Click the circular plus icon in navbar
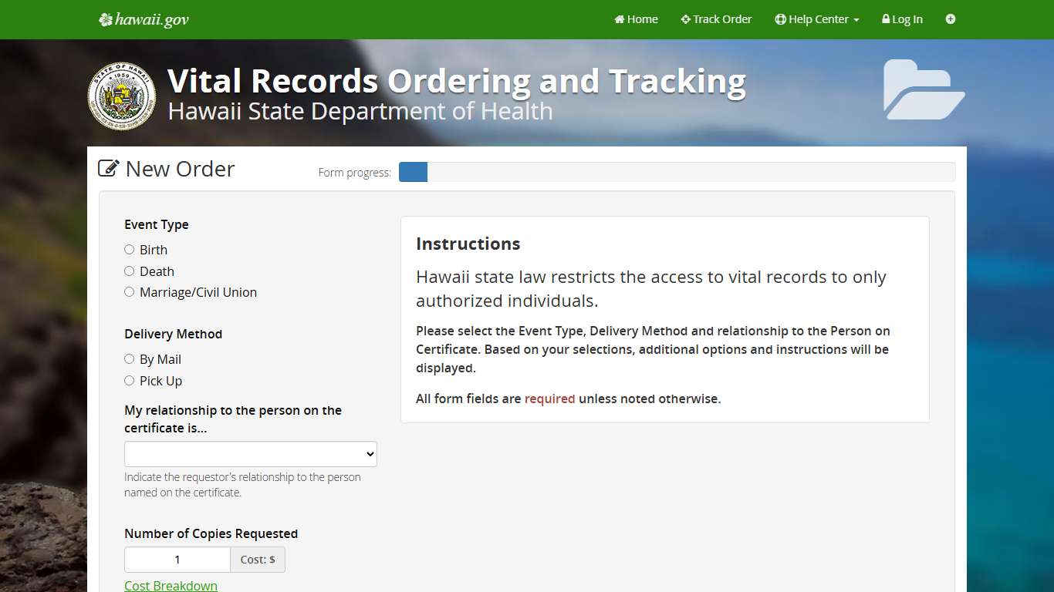Image resolution: width=1054 pixels, height=592 pixels. pyautogui.click(x=951, y=18)
